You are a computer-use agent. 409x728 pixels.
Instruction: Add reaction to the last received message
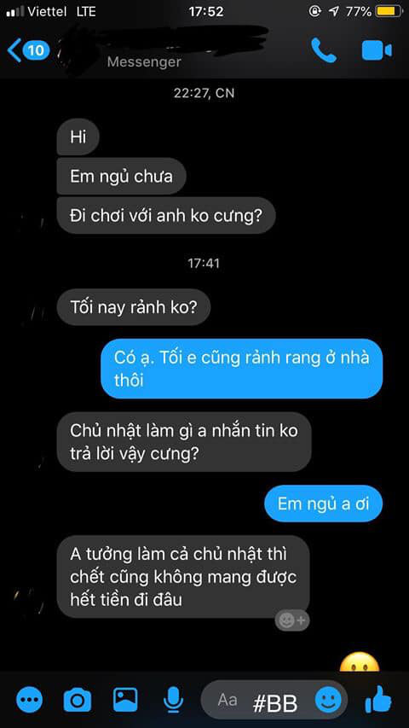tap(292, 620)
